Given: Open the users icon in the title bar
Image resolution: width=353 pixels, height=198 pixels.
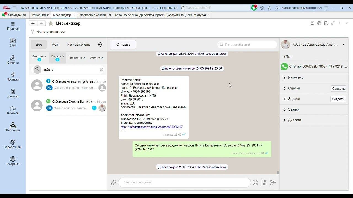Looking at the screenshot, I should point(277,8).
